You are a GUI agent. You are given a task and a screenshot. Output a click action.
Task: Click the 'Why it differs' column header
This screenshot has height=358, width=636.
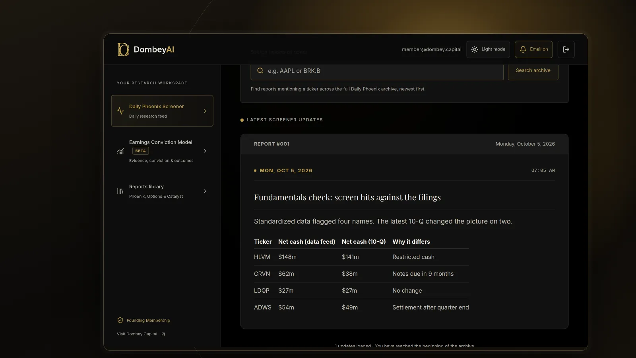(x=411, y=242)
